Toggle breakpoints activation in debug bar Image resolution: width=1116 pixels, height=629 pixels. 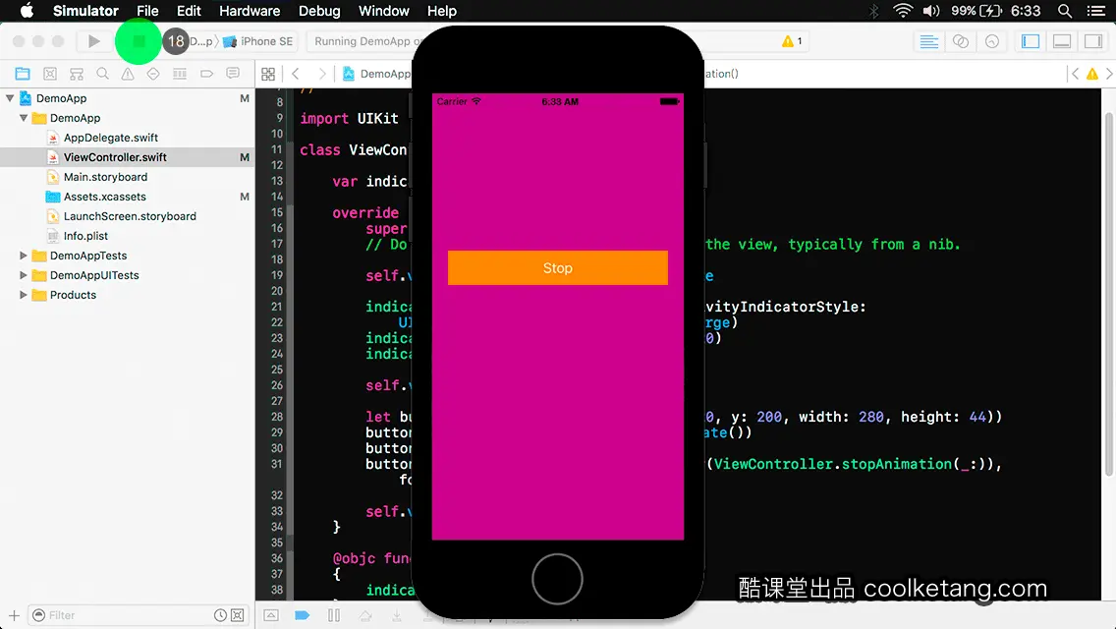click(x=302, y=615)
